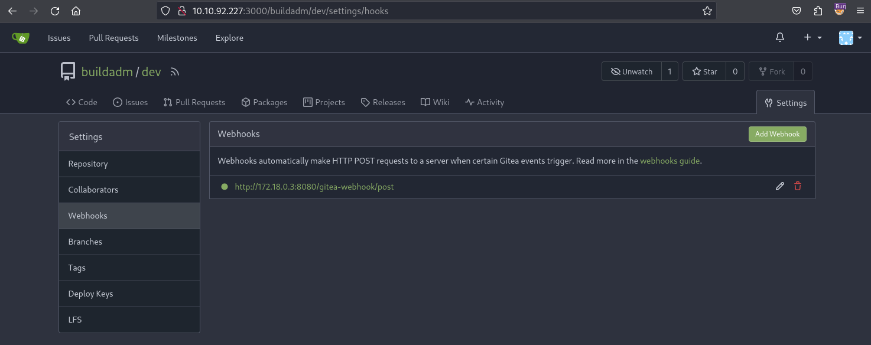Screen dimensions: 871x345
Task: Star the repository
Action: [704, 71]
